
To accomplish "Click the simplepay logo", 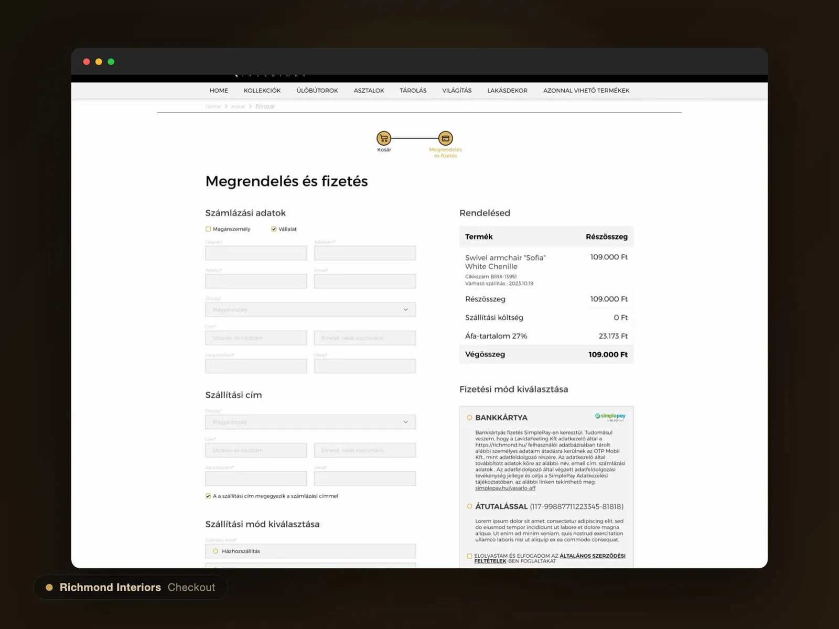I will pyautogui.click(x=610, y=417).
